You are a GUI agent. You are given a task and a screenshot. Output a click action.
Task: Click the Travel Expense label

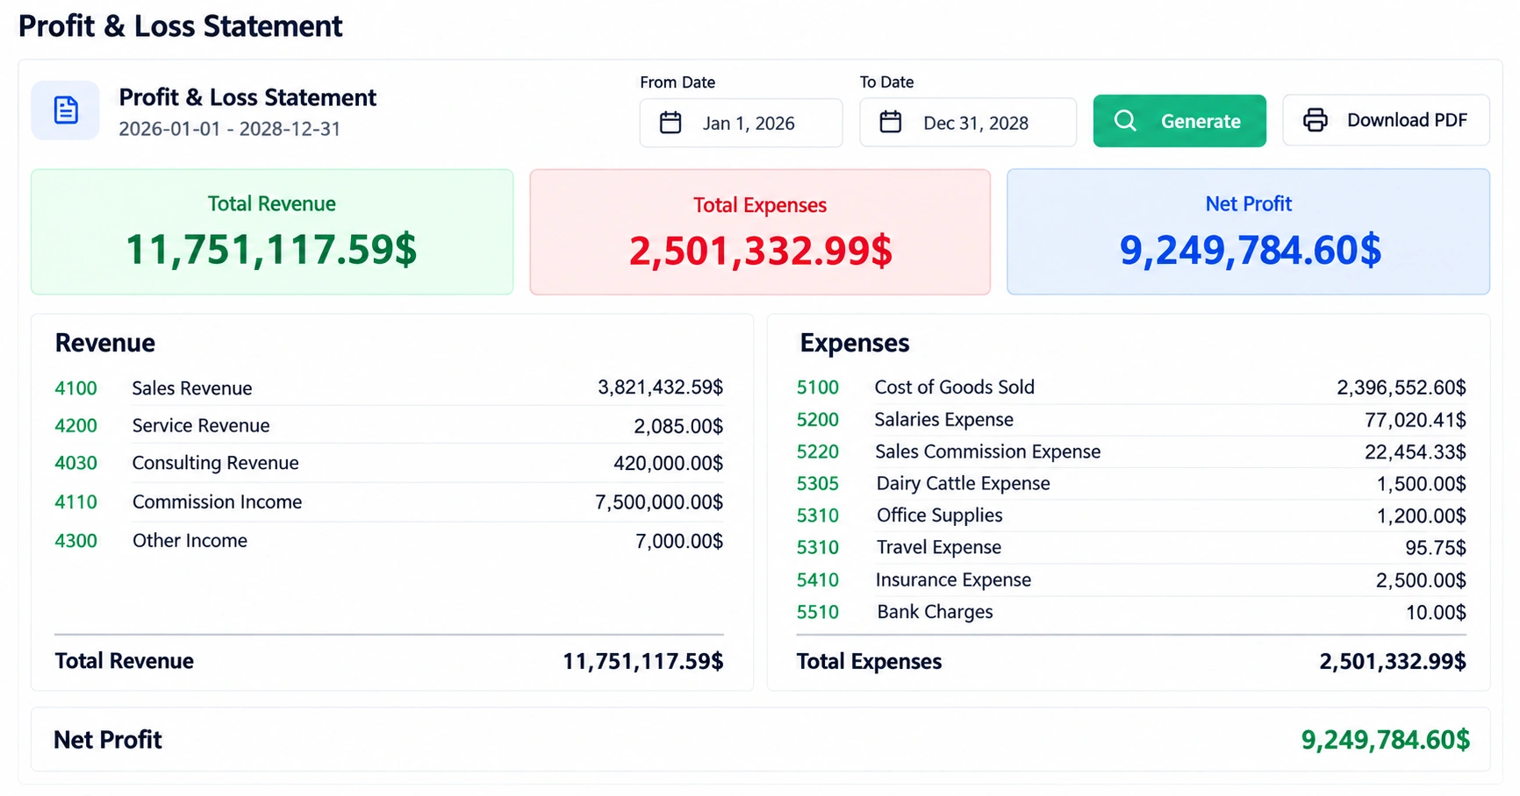click(939, 548)
